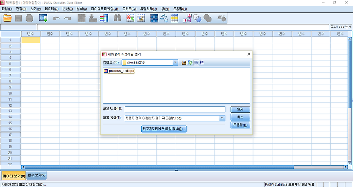
Task: Open the 다이렉트 마케팅(M) menu
Action: [x=104, y=9]
